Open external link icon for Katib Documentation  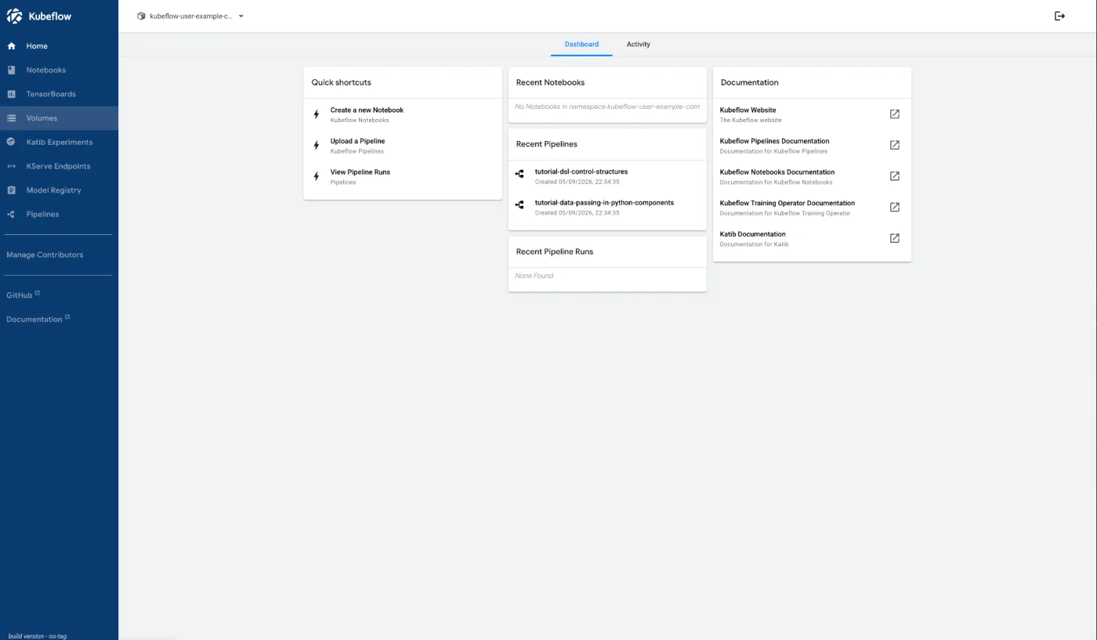point(895,238)
